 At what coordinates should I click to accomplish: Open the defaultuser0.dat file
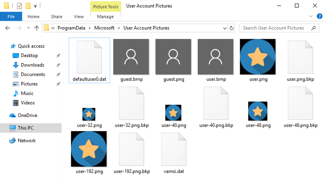point(89,60)
